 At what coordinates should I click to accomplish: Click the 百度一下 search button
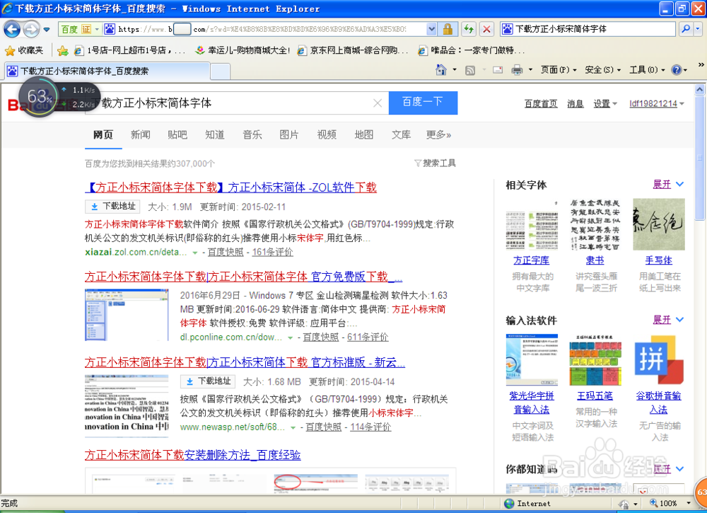click(x=423, y=103)
